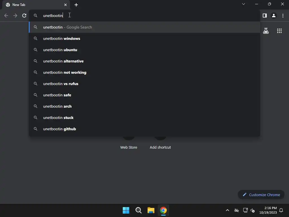Minimize the Chrome window
The width and height of the screenshot is (289, 217).
[x=256, y=4]
